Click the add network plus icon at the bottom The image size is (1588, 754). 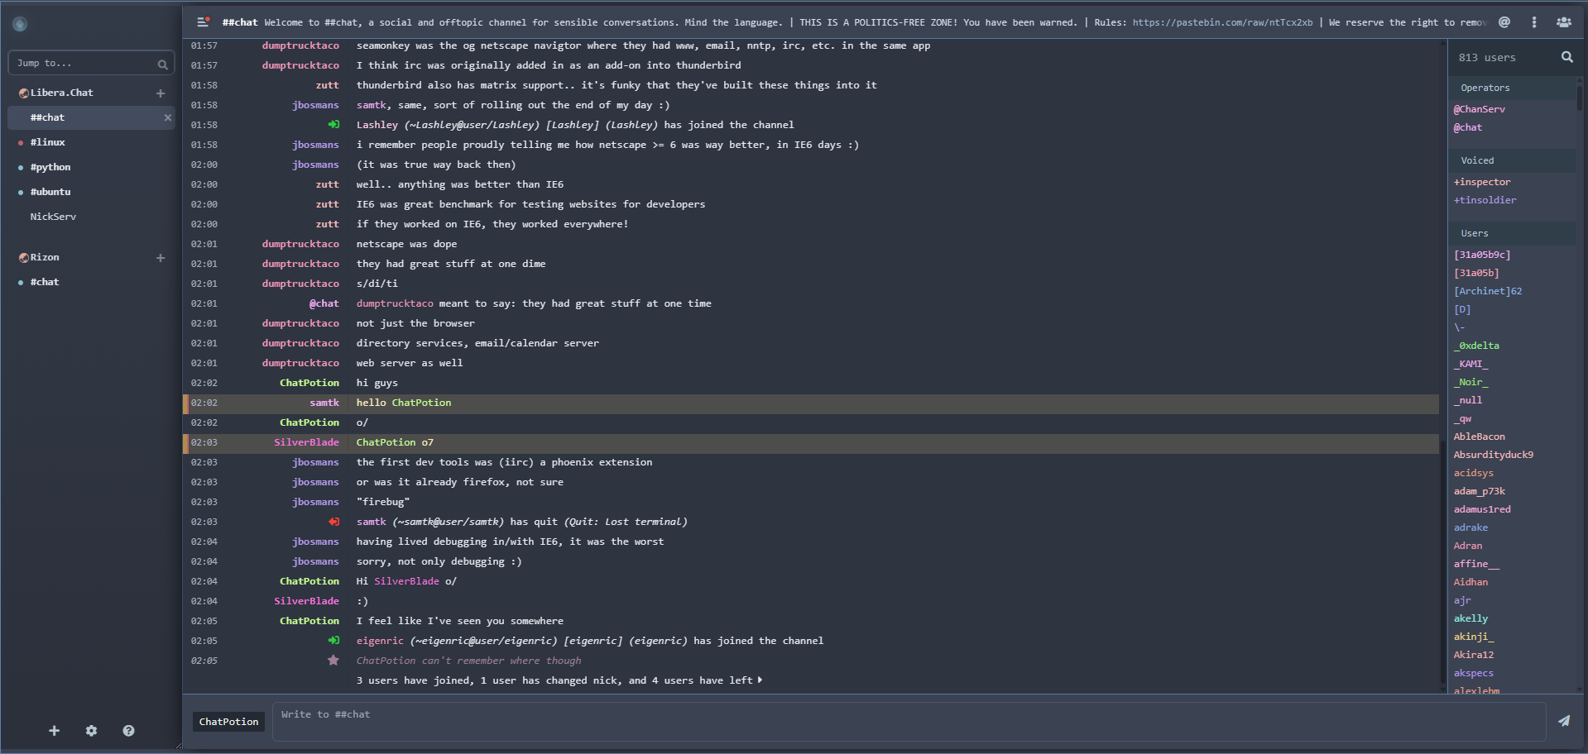pos(55,731)
